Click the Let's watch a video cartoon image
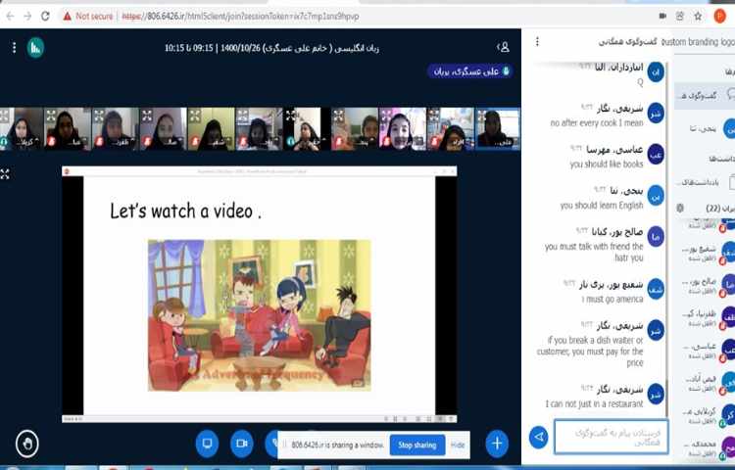Viewport: 735px width, 470px height. click(x=260, y=315)
